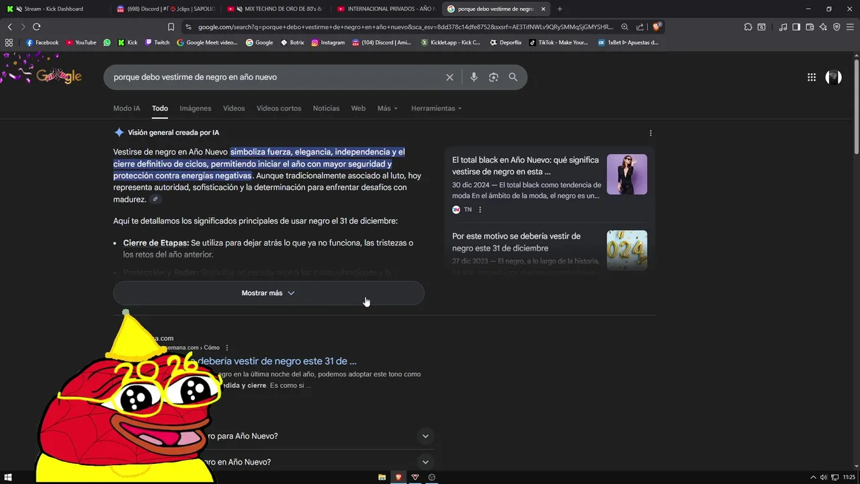Expand 'Más' search filter dropdown
This screenshot has height=484, width=860.
(x=388, y=108)
